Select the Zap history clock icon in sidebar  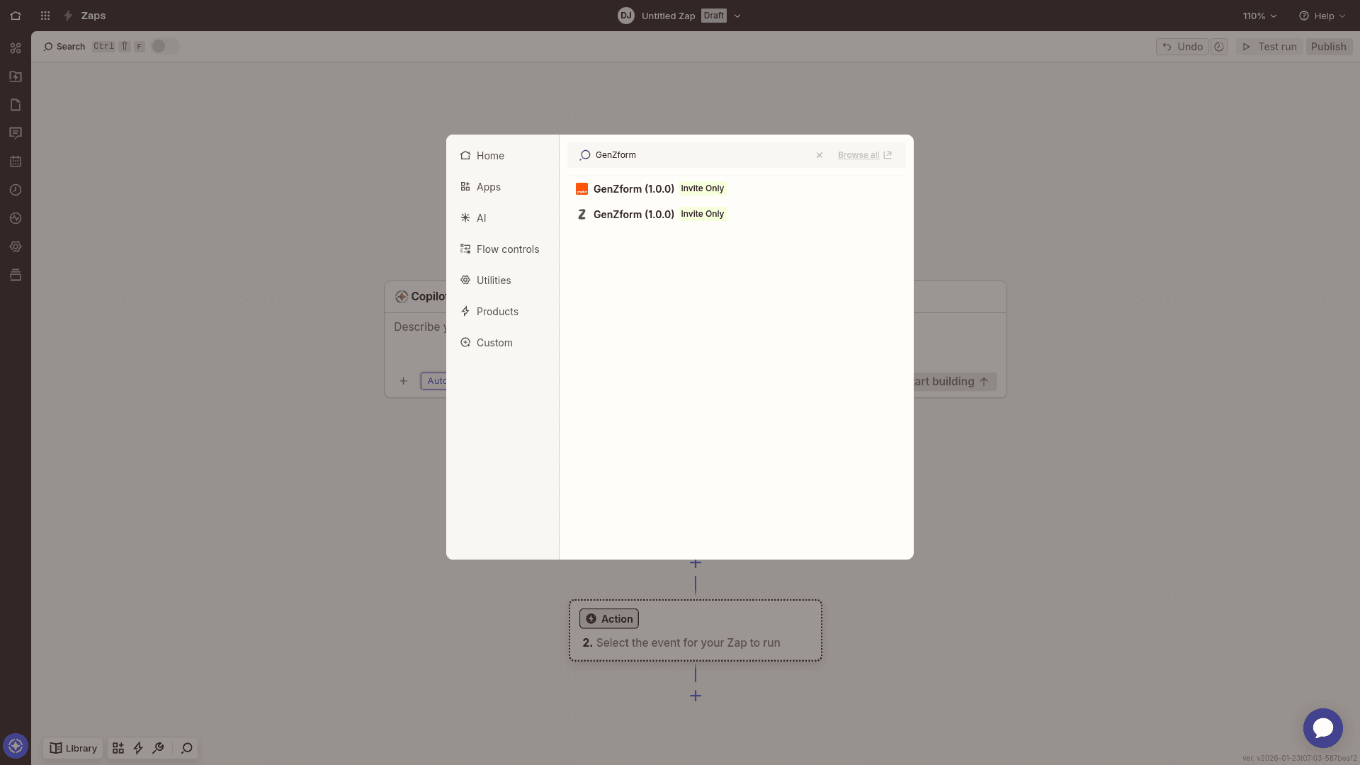pos(16,190)
